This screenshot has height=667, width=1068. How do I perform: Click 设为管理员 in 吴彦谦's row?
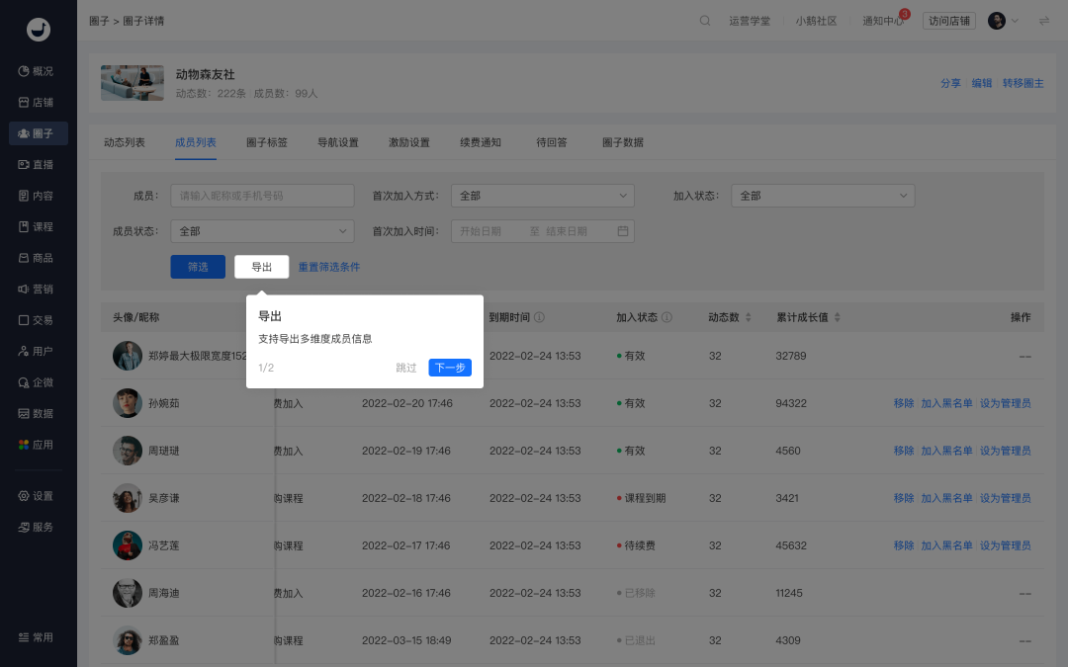point(1006,498)
